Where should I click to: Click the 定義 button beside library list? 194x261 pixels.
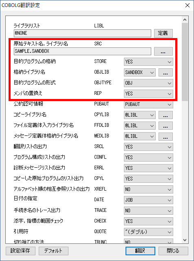pyautogui.click(x=163, y=33)
